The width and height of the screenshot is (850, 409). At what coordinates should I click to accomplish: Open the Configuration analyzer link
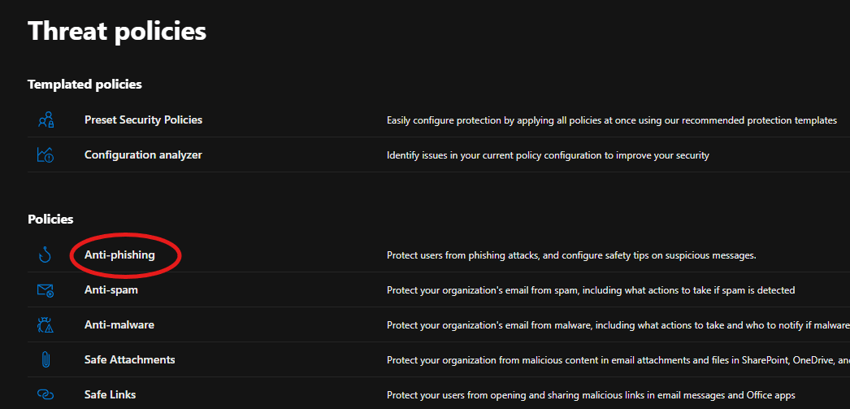[143, 154]
